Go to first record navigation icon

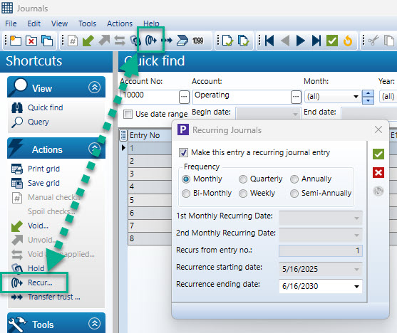269,41
